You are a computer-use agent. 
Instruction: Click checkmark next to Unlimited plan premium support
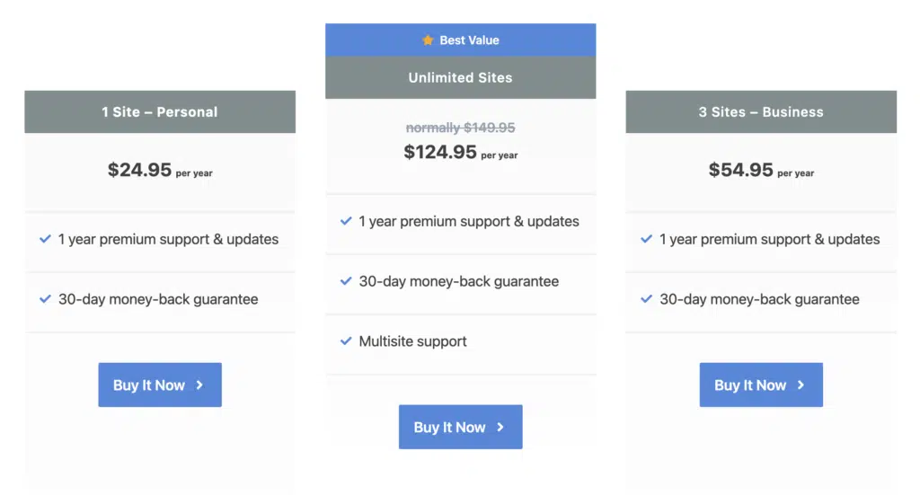[x=346, y=221]
